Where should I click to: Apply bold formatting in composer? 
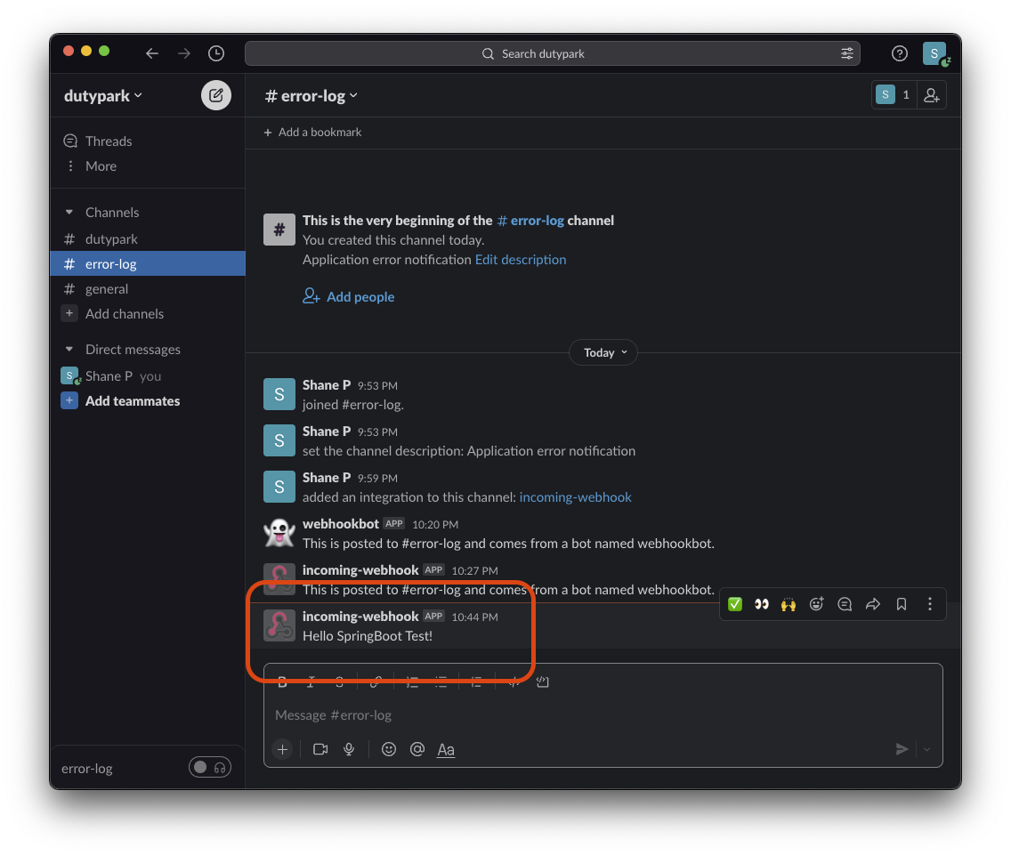pos(282,682)
